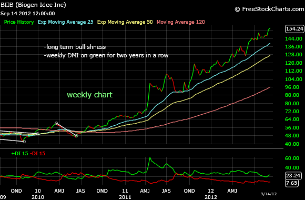
Task: Click the 128.00 price axis label
Action: tap(293, 55)
